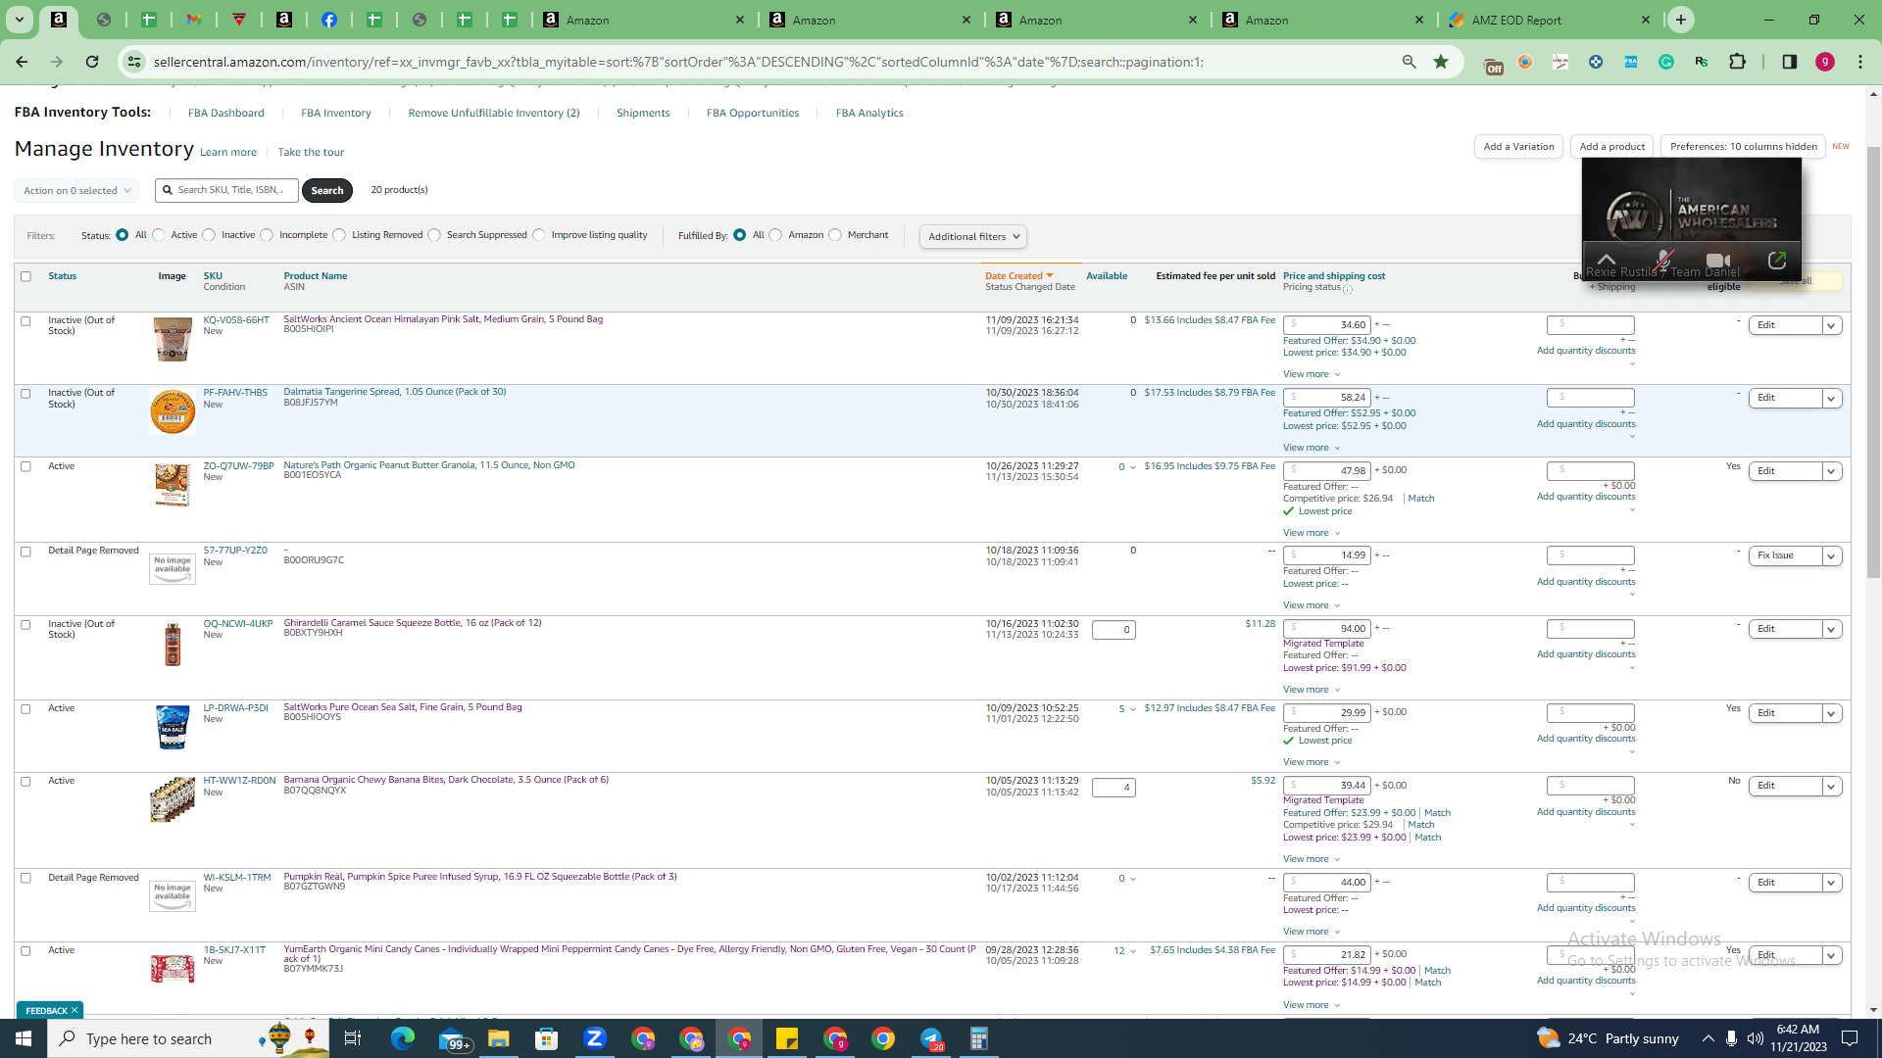The height and width of the screenshot is (1058, 1882).
Task: Check the SaltWorks Himalayan Pink Salt row
Action: click(25, 320)
